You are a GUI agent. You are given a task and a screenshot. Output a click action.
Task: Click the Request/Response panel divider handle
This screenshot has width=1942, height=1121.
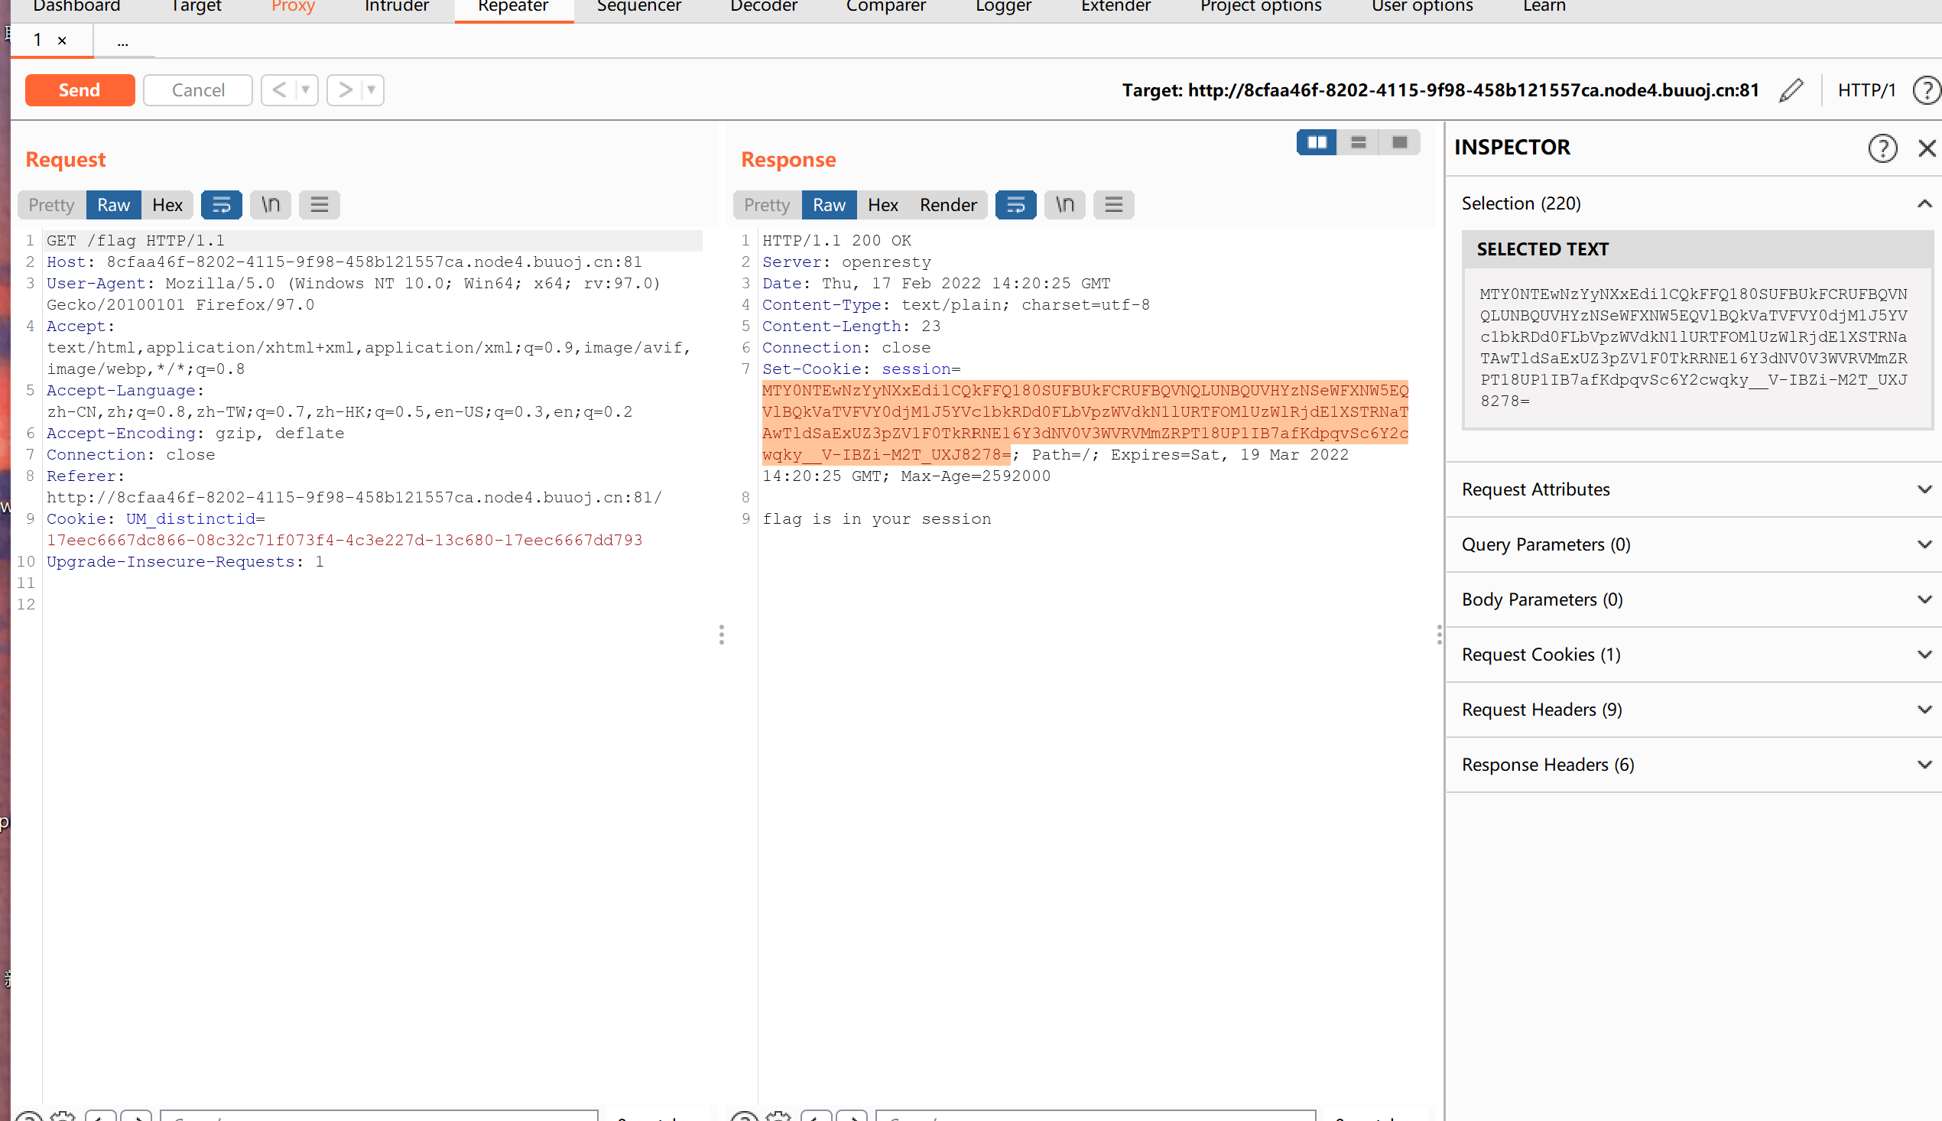[x=721, y=635]
